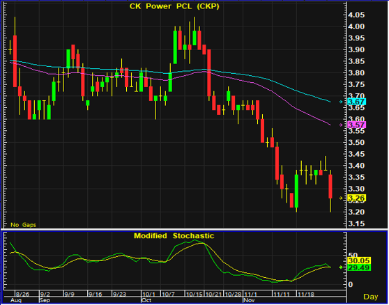Select the 11/11 date on the time axis
This screenshot has height=305, width=389.
280,295
